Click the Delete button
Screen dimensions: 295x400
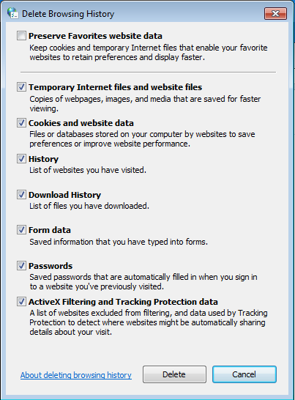(174, 374)
